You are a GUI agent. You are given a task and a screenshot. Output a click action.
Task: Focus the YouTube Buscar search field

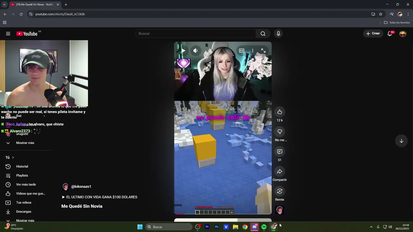pos(196,34)
